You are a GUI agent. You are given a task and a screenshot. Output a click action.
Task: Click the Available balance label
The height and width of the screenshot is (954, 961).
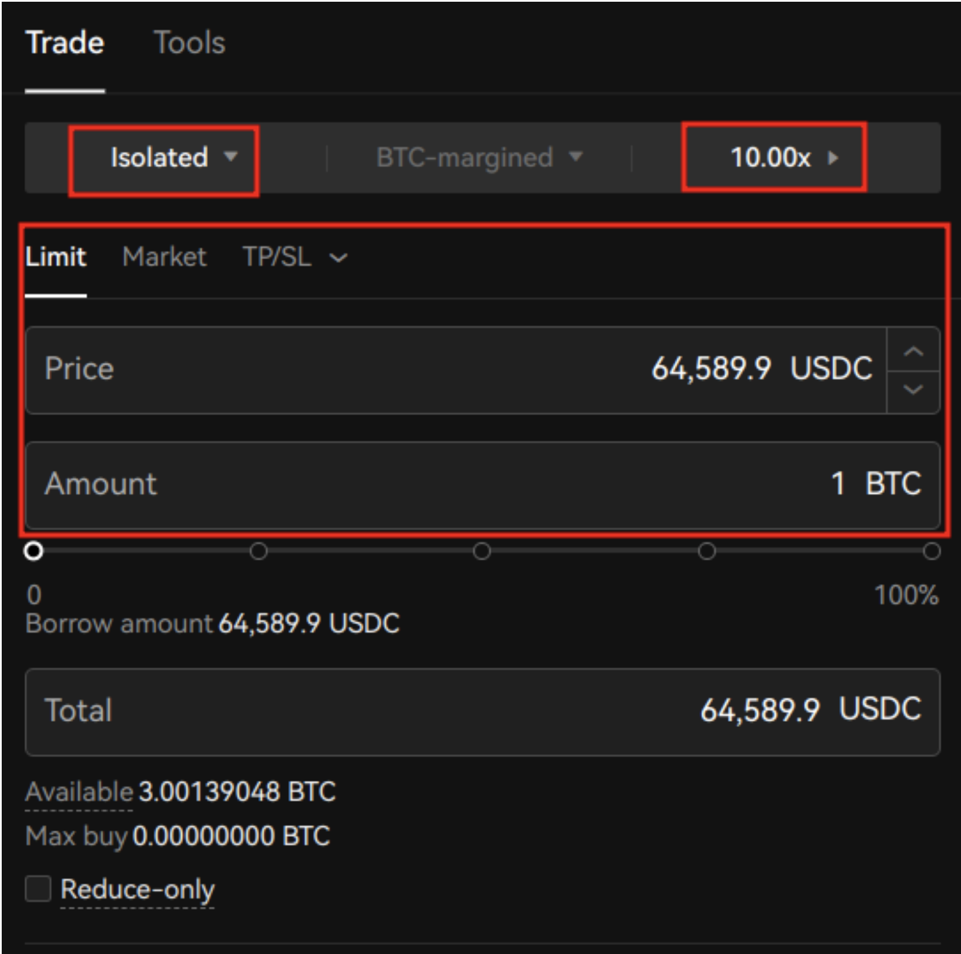tap(79, 792)
